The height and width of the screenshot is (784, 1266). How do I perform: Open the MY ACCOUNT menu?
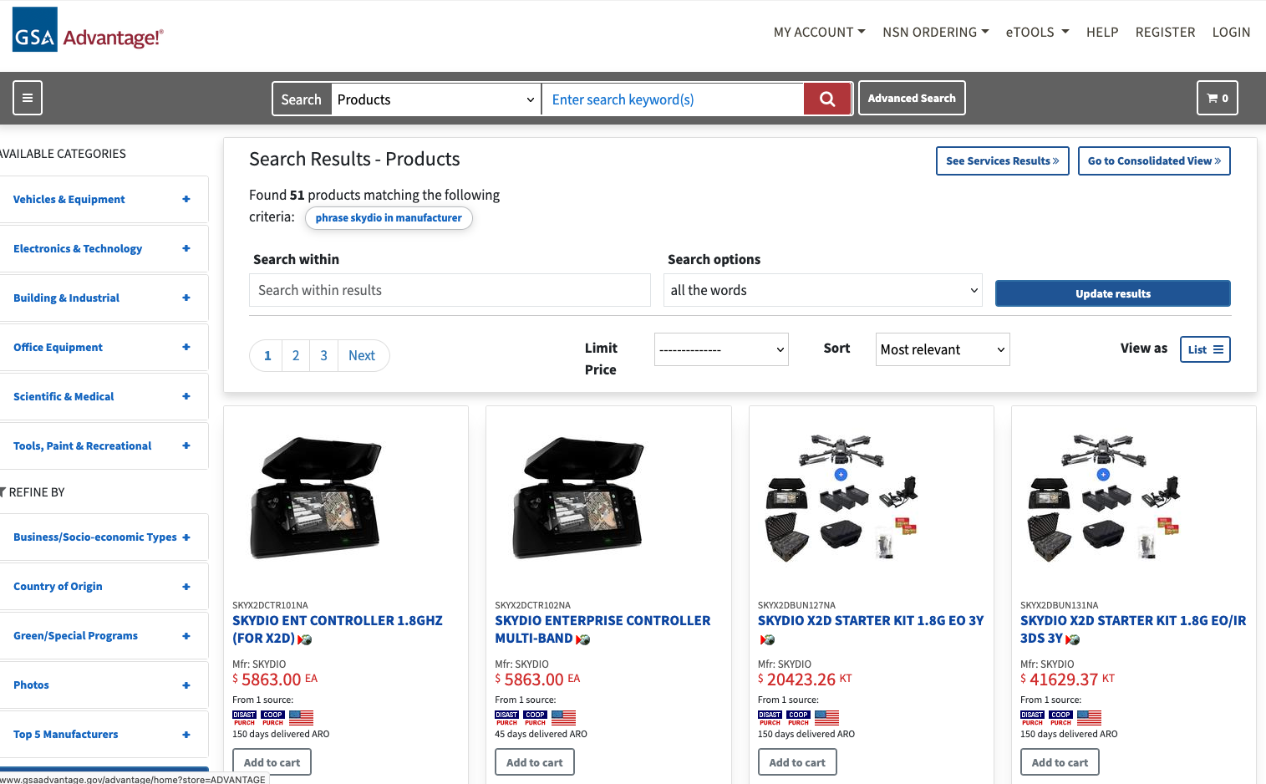[818, 32]
